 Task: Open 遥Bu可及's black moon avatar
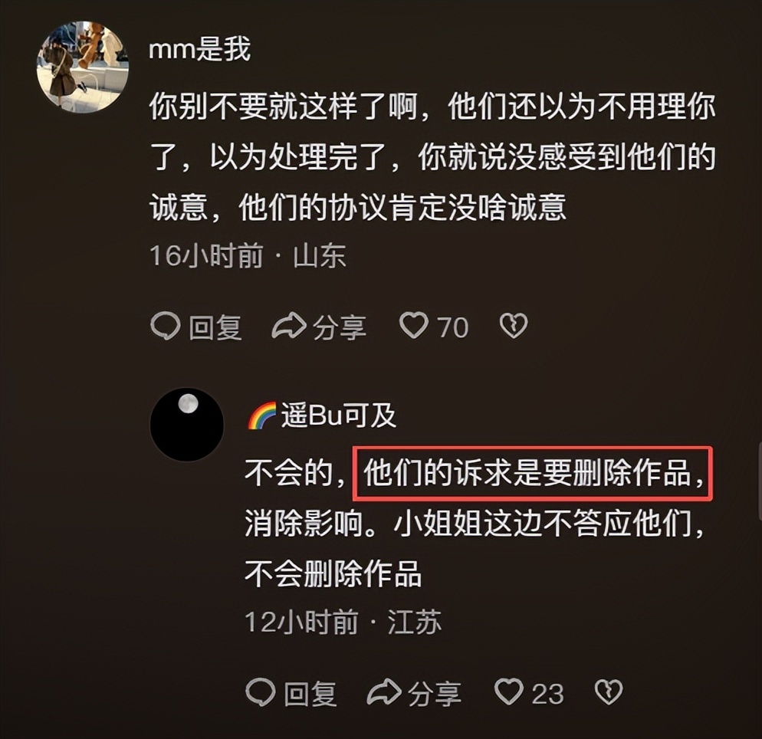coord(187,424)
